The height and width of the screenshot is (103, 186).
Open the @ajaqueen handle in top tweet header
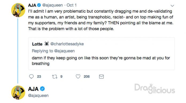(x=52, y=5)
